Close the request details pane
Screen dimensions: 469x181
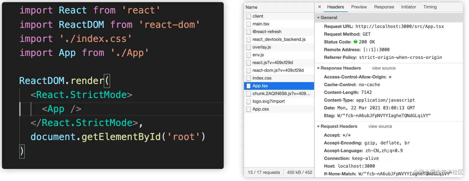coord(319,7)
